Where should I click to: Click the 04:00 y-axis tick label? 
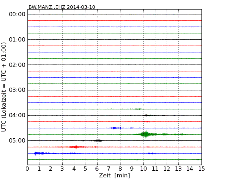click(x=17, y=115)
